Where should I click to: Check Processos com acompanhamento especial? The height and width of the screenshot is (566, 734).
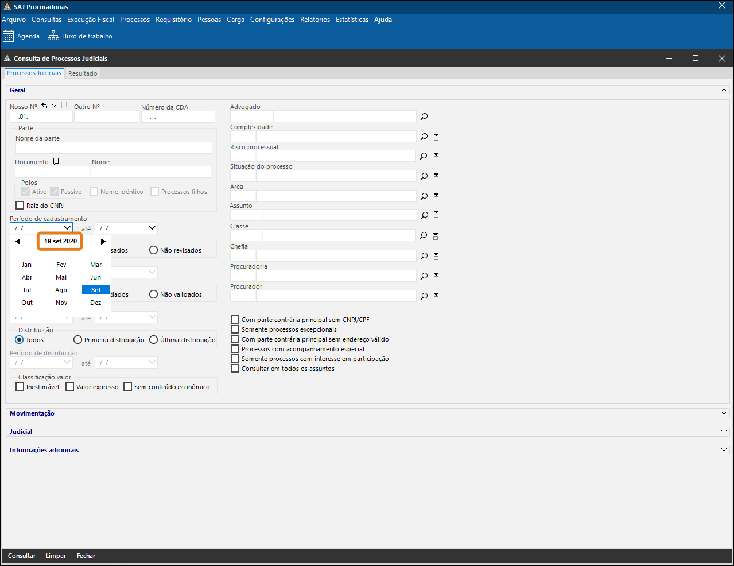pyautogui.click(x=235, y=349)
